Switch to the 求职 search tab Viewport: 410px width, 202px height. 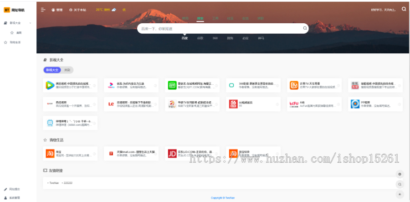pyautogui.click(x=261, y=19)
